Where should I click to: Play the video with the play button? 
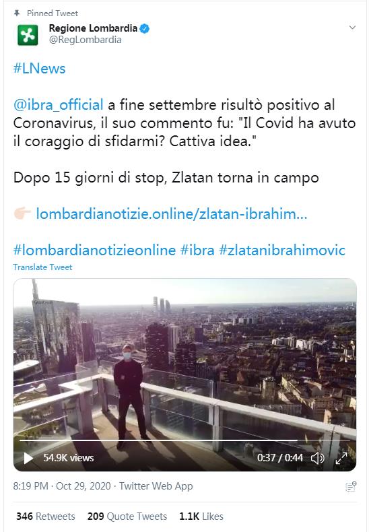coord(28,458)
